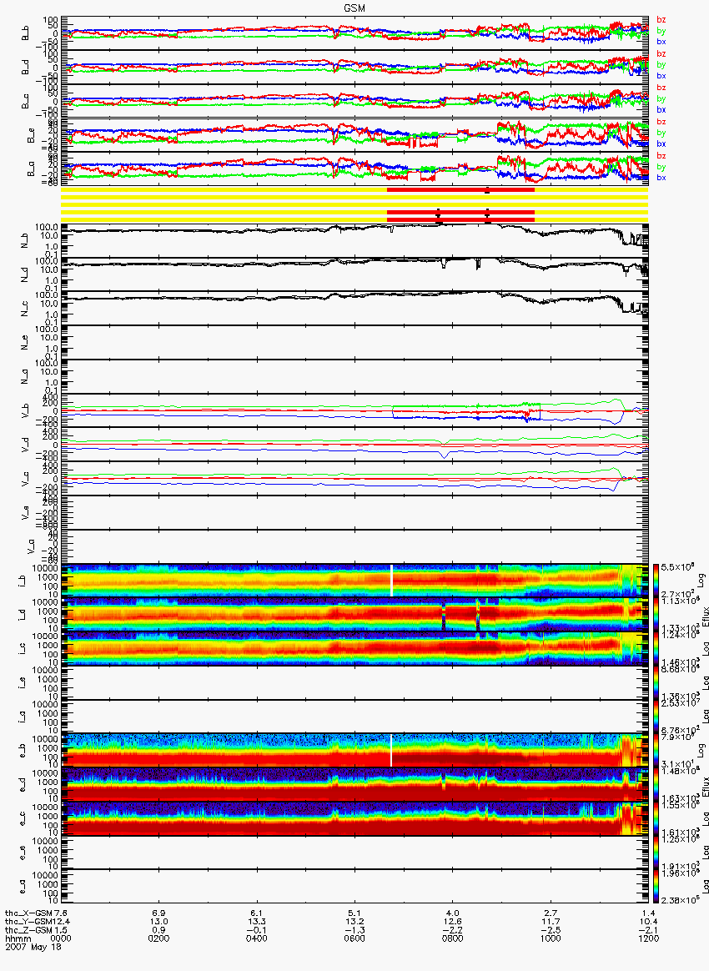709x971 pixels.
Task: Click the X-GSM value 1.4
Action: (648, 913)
